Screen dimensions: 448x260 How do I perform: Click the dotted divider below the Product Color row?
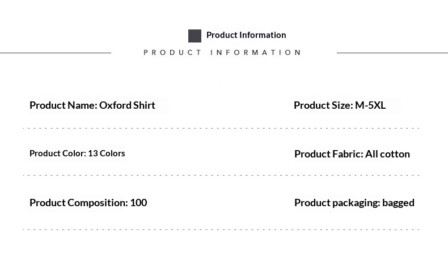(221, 175)
